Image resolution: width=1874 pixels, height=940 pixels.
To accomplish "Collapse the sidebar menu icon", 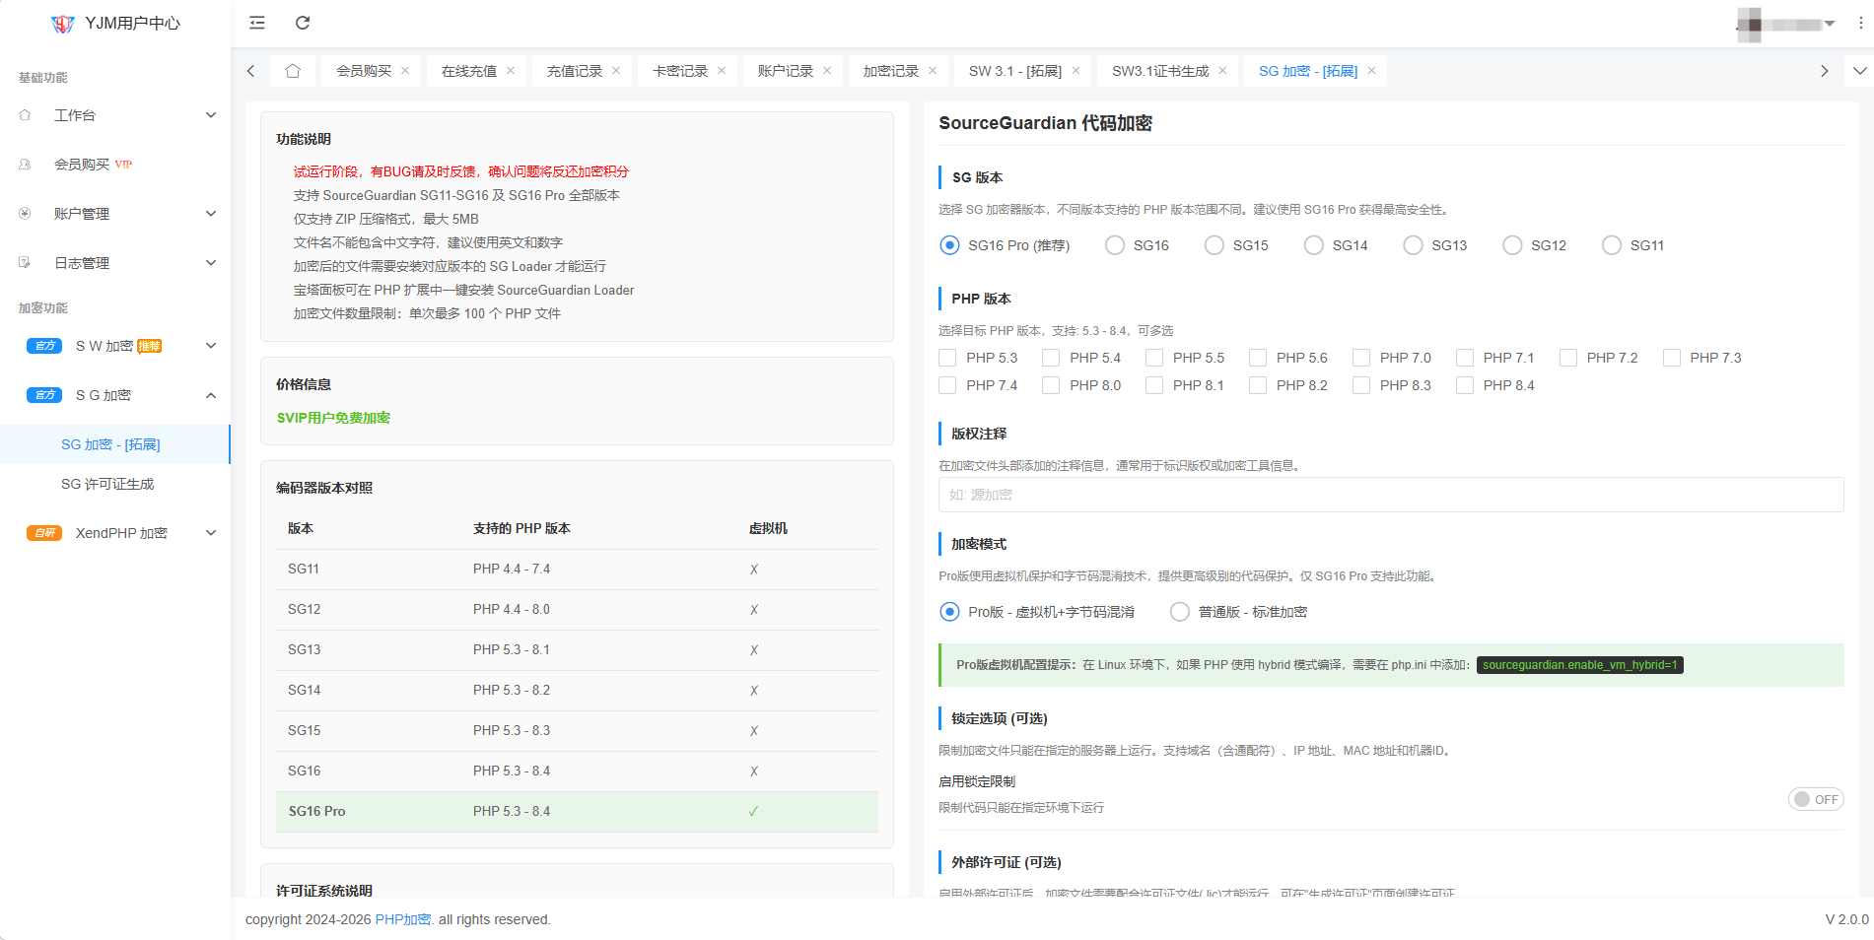I will click(x=257, y=23).
